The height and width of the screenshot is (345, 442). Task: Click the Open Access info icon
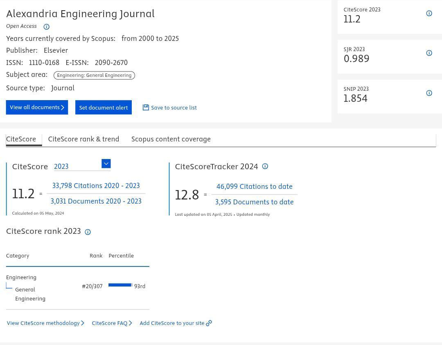[x=46, y=27]
